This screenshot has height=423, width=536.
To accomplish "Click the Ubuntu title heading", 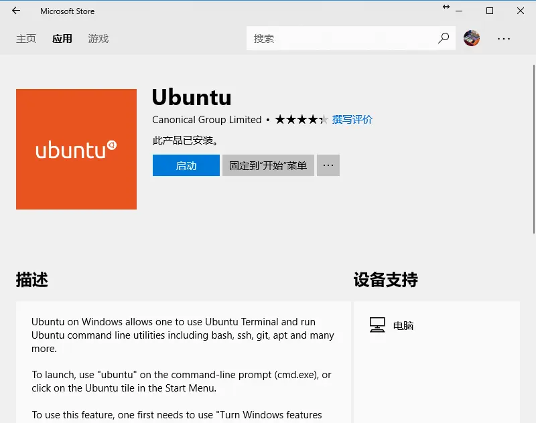I will coord(192,97).
